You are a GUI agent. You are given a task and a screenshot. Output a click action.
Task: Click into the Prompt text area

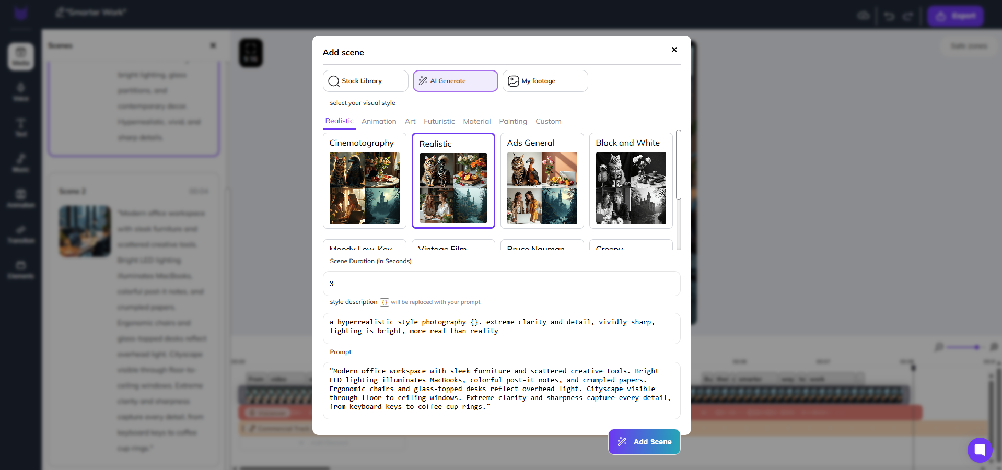click(502, 391)
